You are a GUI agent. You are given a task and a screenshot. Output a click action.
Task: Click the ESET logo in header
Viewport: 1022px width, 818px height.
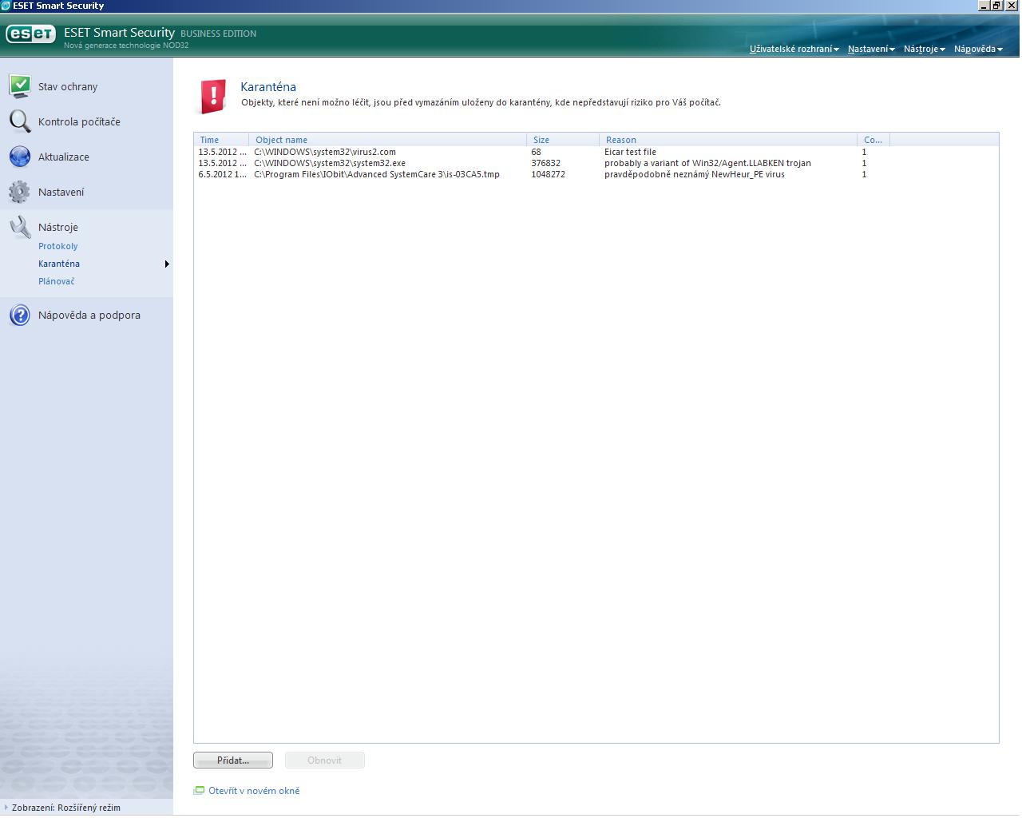(31, 34)
